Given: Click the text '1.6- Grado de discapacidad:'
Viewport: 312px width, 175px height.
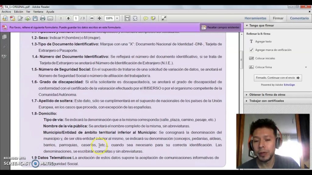Looking at the screenshot, I should tap(58, 82).
